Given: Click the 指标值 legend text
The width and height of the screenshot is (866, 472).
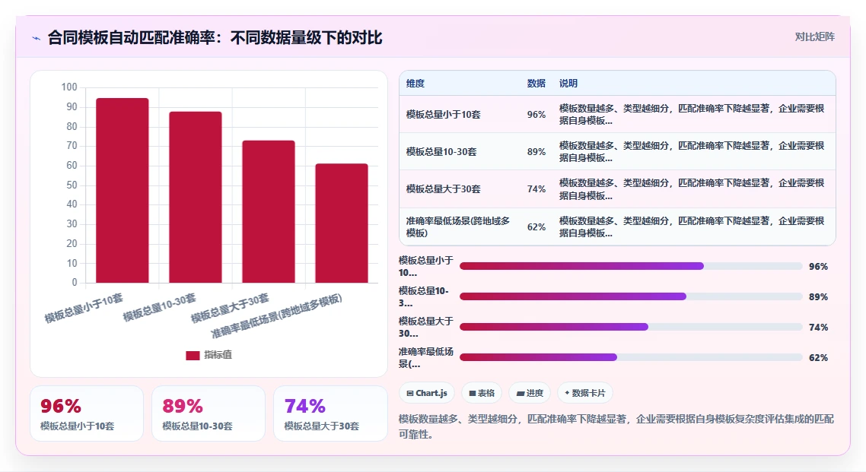Looking at the screenshot, I should [x=218, y=355].
